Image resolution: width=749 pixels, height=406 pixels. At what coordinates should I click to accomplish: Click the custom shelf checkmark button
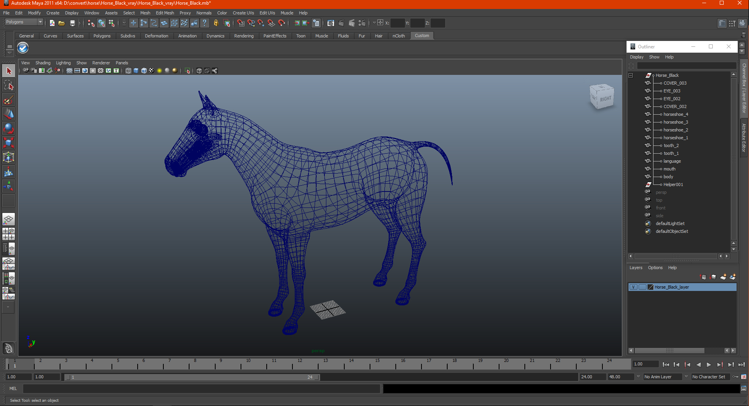pyautogui.click(x=23, y=48)
